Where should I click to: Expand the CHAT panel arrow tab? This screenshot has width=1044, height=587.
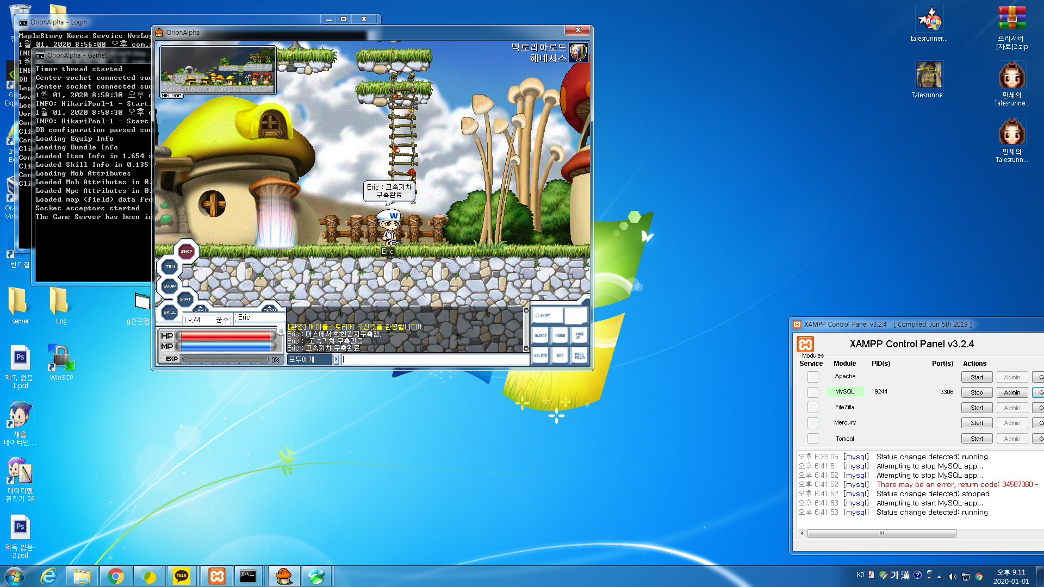(x=201, y=309)
